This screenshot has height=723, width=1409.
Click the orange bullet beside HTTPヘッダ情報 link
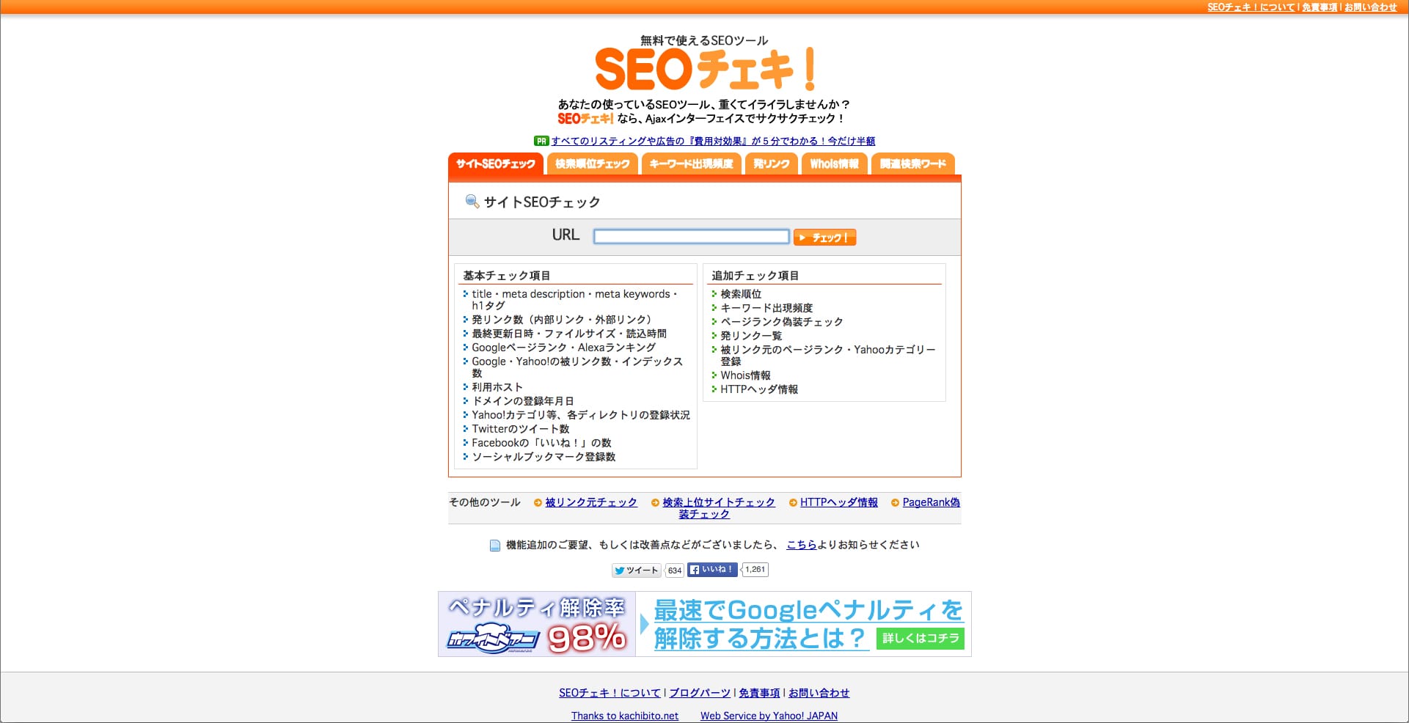click(793, 502)
